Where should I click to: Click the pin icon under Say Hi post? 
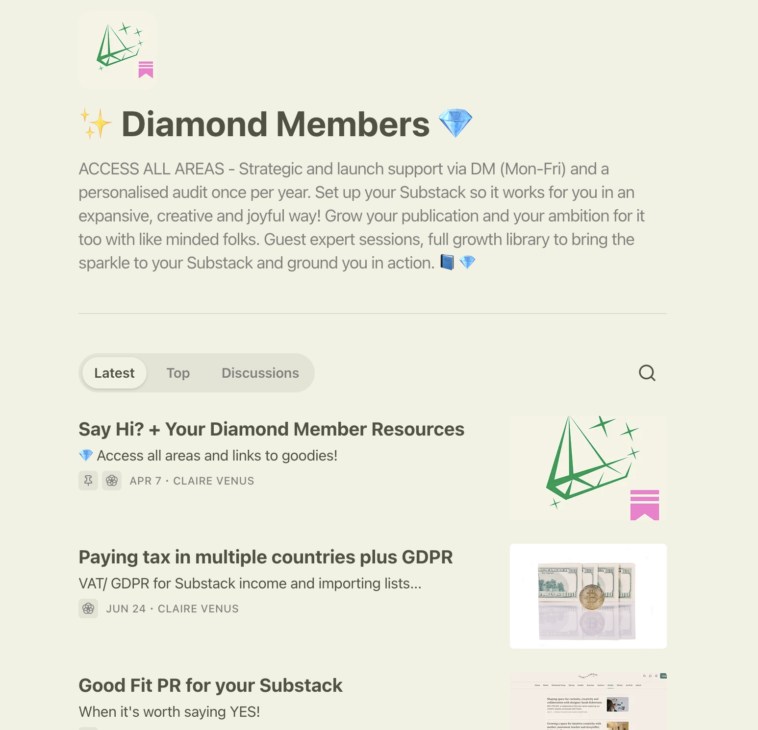88,481
